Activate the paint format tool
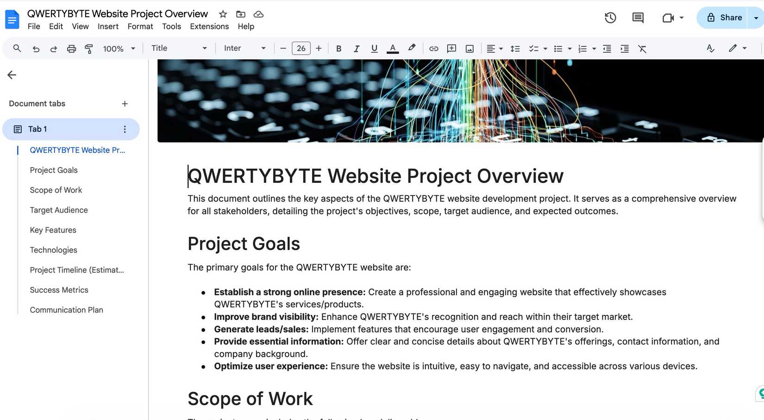Viewport: 764px width, 420px height. point(89,48)
